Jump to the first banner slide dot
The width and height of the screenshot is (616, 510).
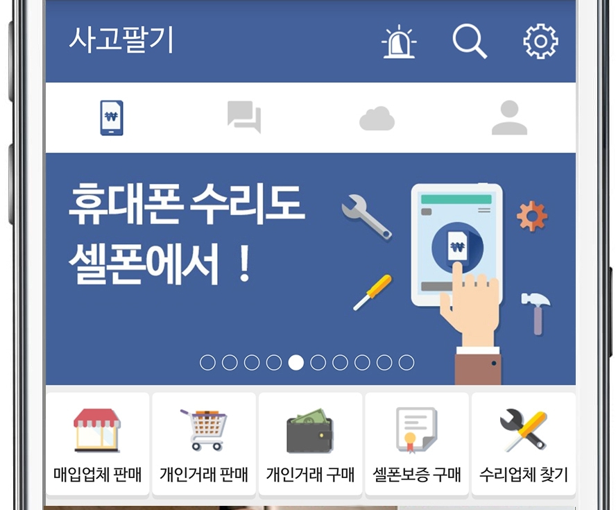pos(207,362)
